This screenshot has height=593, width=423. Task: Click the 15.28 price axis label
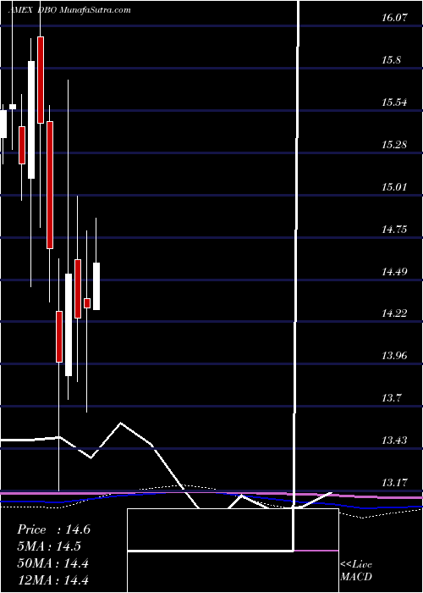point(395,145)
